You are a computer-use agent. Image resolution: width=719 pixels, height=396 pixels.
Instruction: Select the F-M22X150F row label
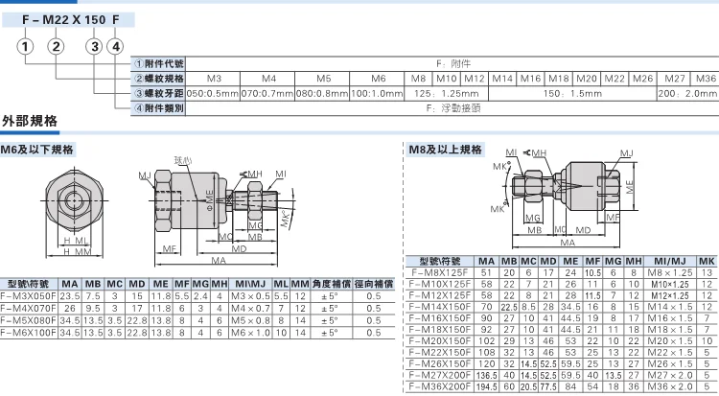[x=439, y=353]
